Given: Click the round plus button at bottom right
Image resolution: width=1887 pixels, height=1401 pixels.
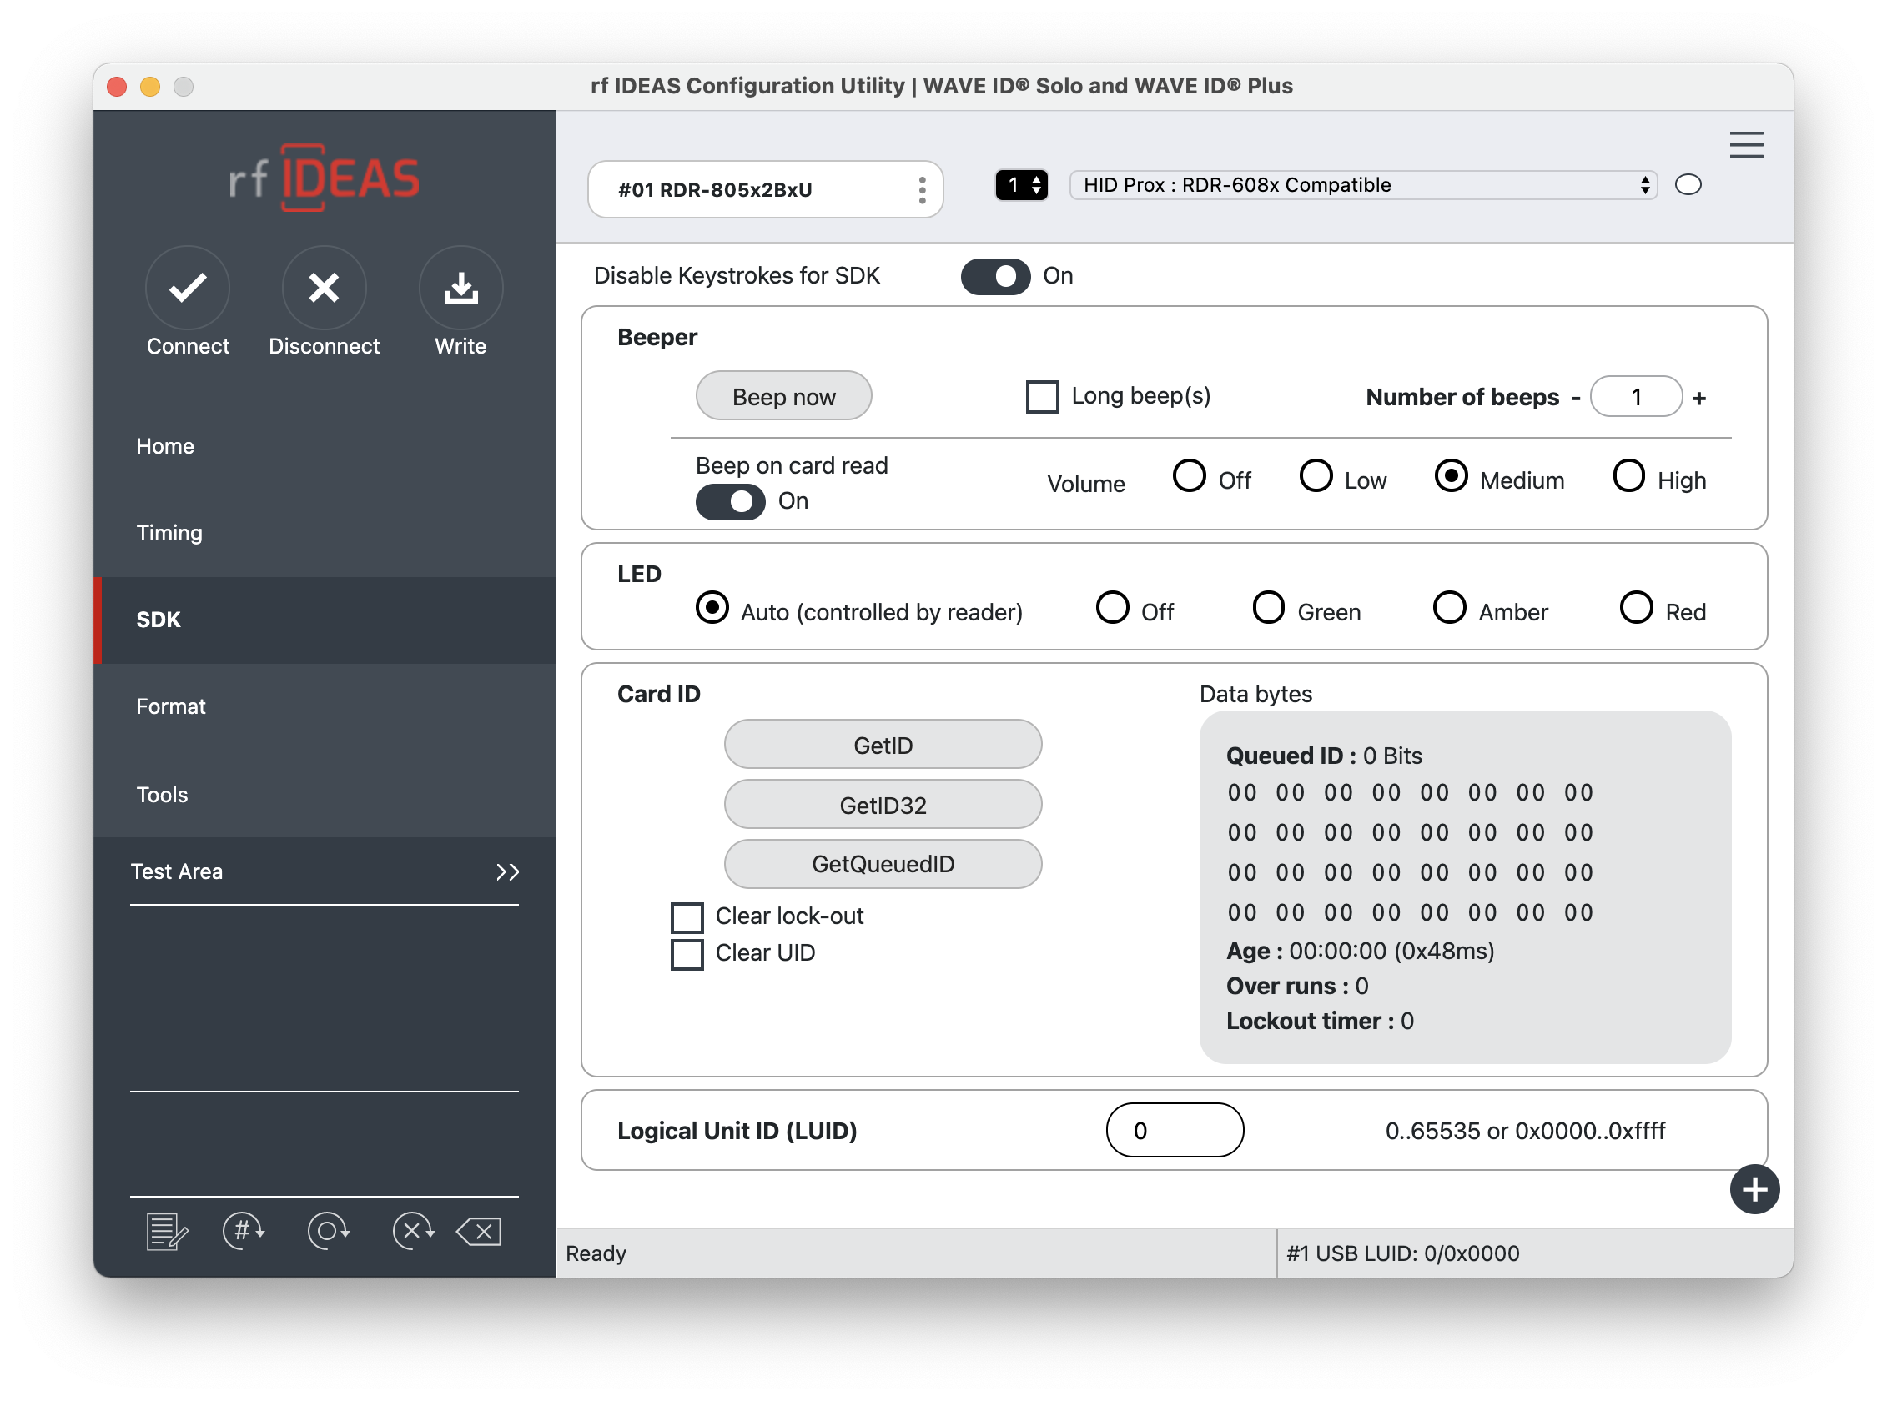Looking at the screenshot, I should (x=1754, y=1189).
